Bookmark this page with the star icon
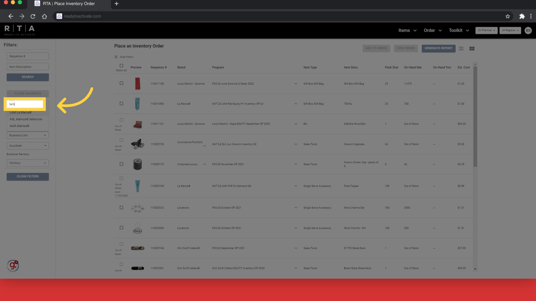This screenshot has height=301, width=536. click(x=508, y=16)
